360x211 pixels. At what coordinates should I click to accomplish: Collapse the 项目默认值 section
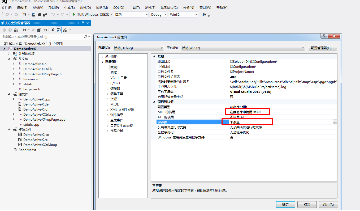click(x=154, y=102)
